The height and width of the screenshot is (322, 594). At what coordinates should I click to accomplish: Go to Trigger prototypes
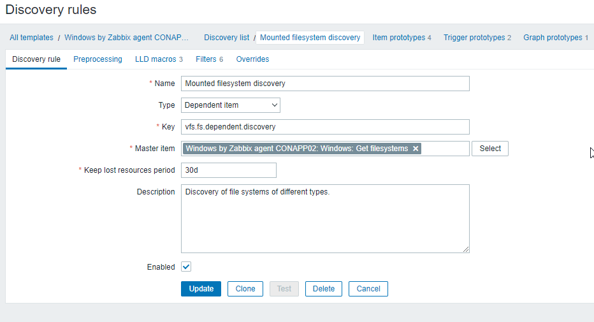[477, 38]
